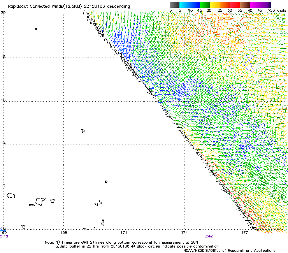Click the red 30-35 knots legend swatch
This screenshot has width=288, height=253.
coord(235,5)
